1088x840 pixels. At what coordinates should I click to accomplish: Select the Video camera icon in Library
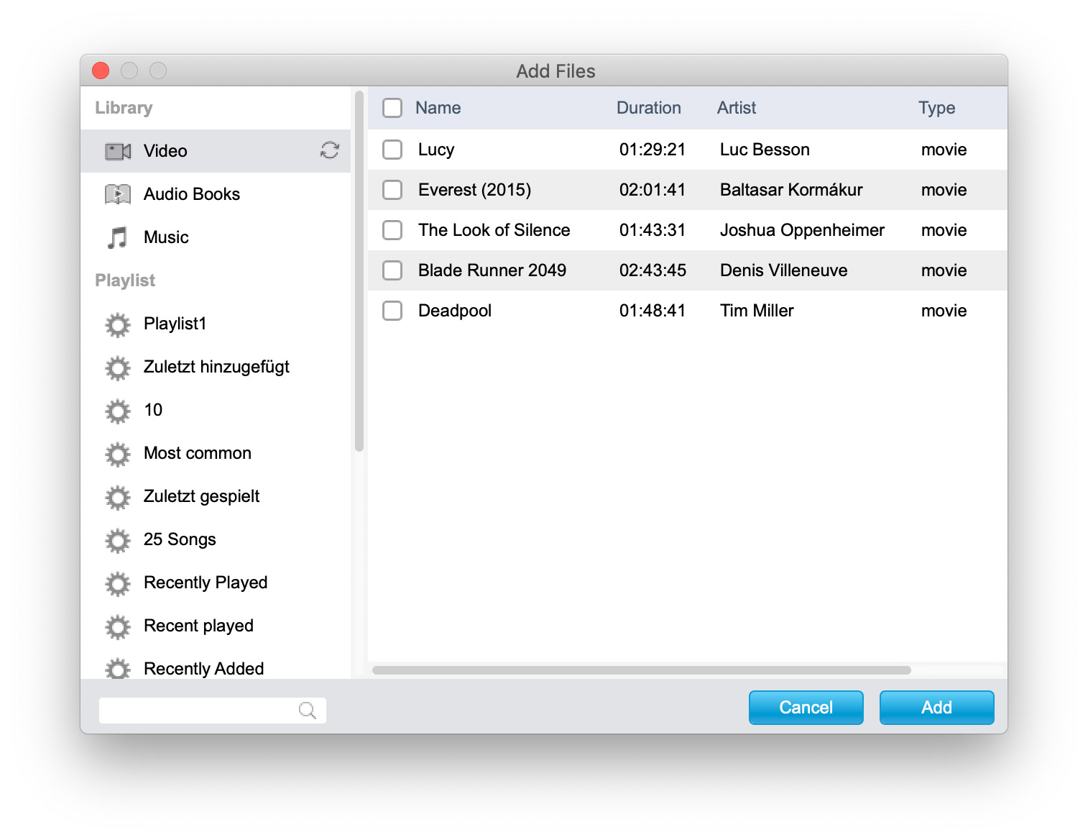(x=118, y=151)
